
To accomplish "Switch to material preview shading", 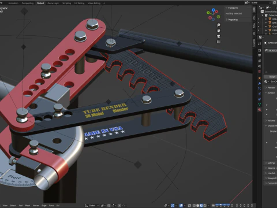I will pyautogui.click(x=201, y=206).
